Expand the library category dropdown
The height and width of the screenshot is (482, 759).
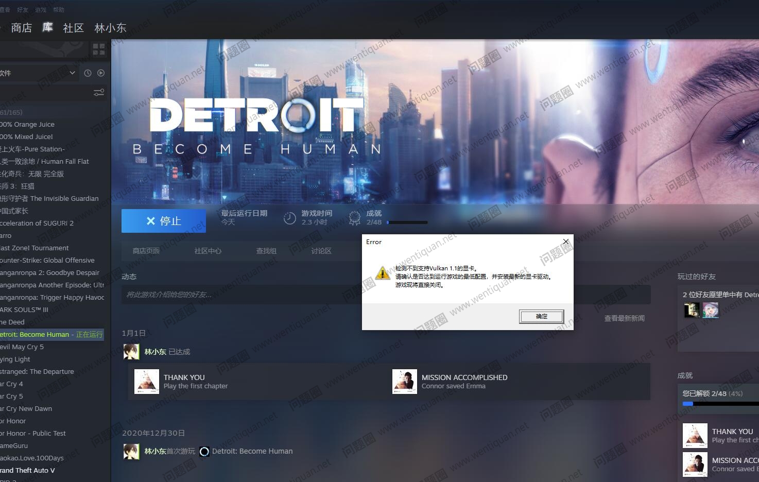pos(72,73)
